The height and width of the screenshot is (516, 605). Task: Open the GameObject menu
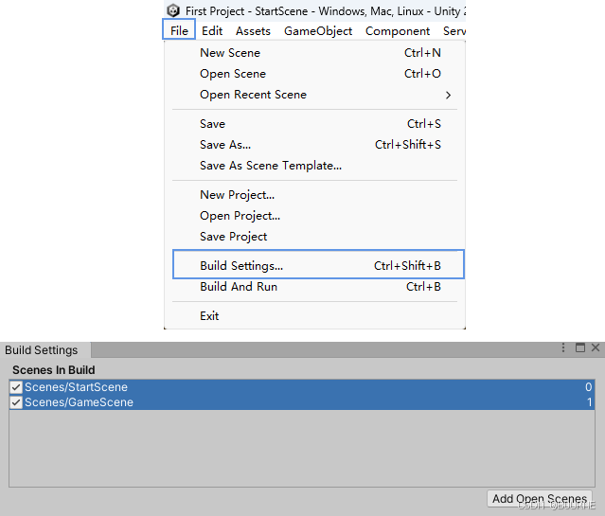click(x=318, y=31)
